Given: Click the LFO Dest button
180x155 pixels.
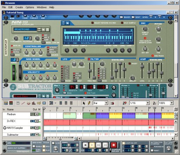Looking at the screenshot, I should tap(75, 81).
